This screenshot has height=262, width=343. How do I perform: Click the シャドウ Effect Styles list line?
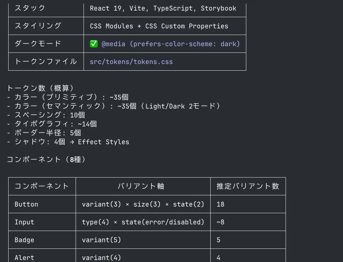[x=68, y=142]
